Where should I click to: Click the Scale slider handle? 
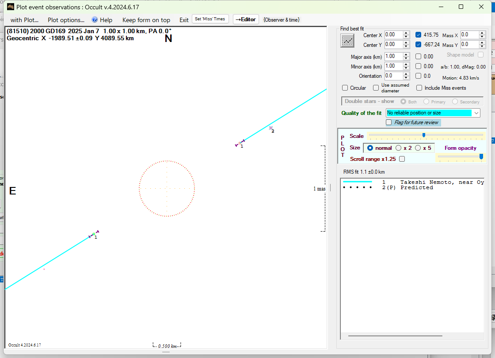point(424,135)
